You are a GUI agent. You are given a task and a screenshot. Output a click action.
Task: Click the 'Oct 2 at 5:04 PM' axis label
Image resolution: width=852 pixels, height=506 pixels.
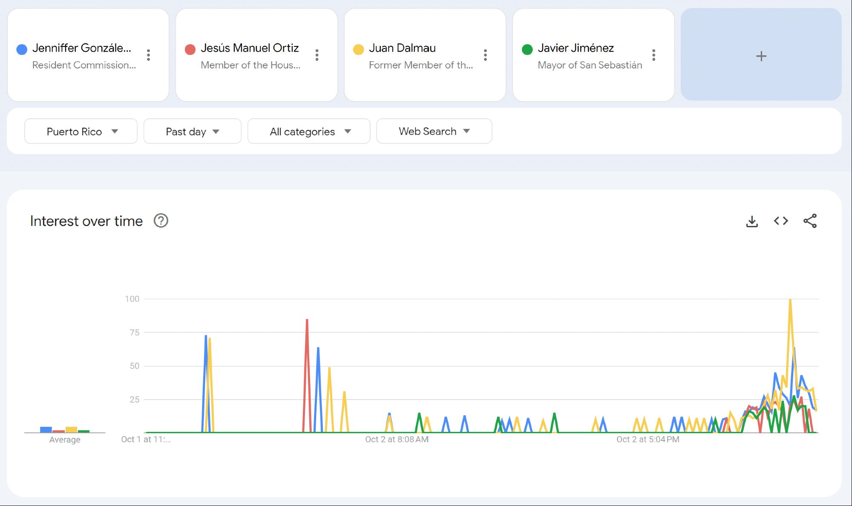coord(648,440)
